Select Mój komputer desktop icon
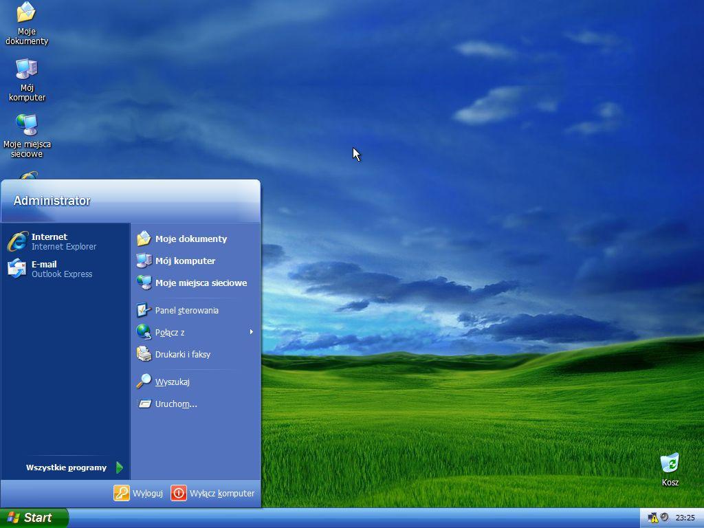 coord(27,80)
